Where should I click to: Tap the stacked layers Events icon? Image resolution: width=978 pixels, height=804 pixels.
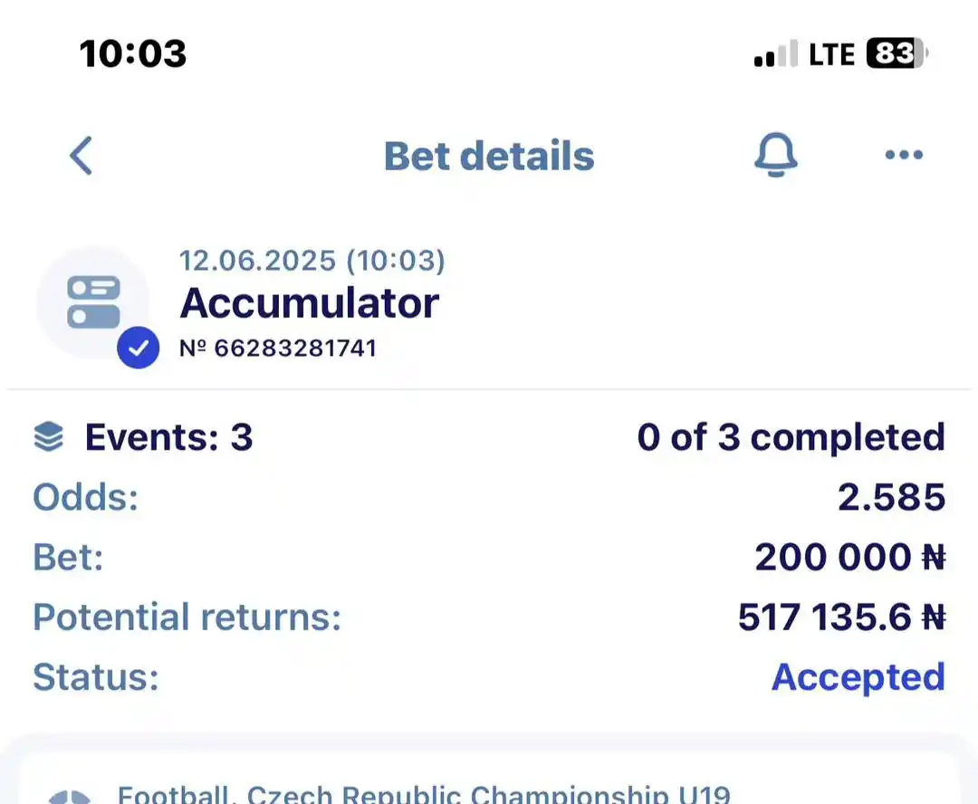pyautogui.click(x=49, y=436)
